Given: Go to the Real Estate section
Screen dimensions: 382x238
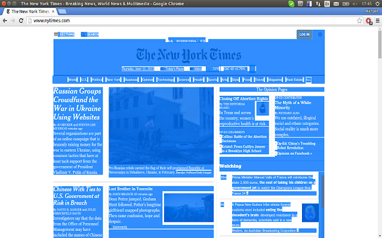Looking at the screenshot, I should (294, 79).
